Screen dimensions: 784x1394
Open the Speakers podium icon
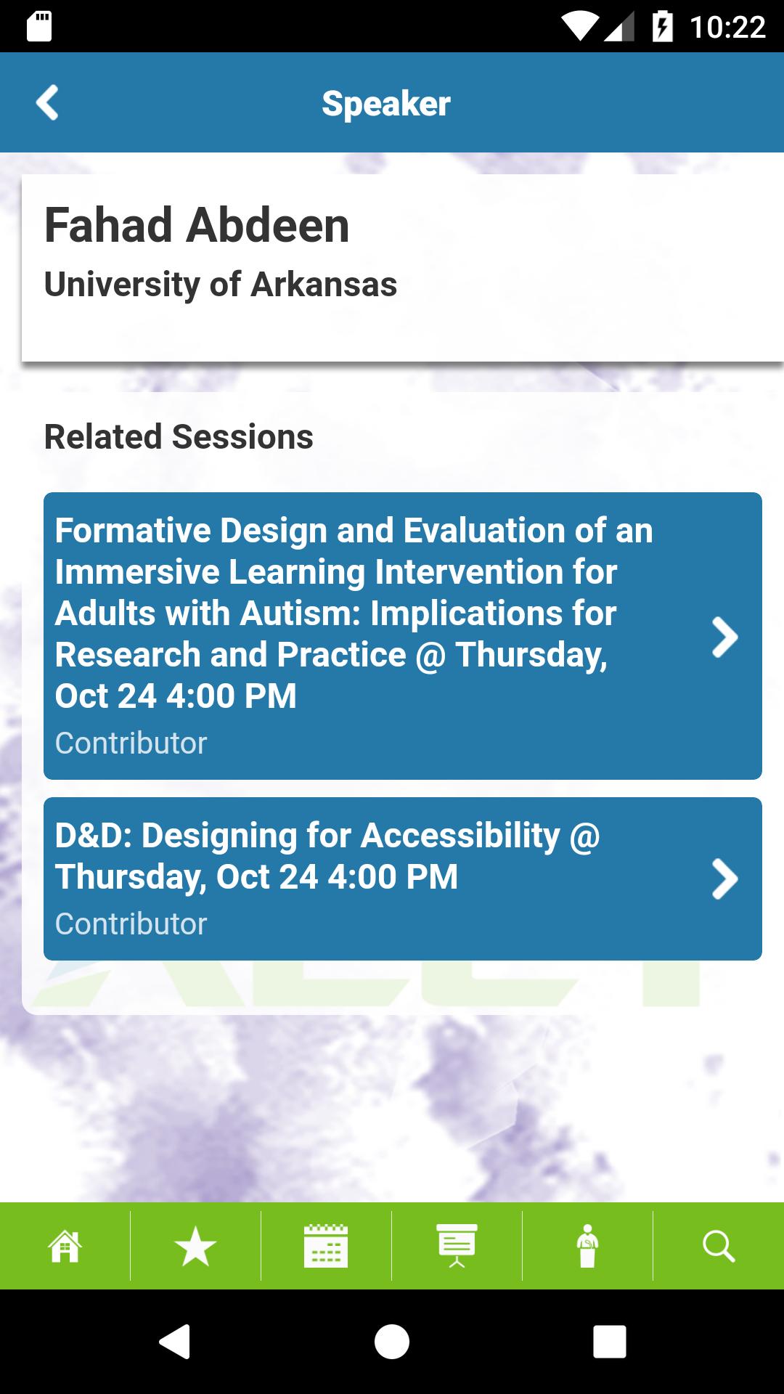587,1246
